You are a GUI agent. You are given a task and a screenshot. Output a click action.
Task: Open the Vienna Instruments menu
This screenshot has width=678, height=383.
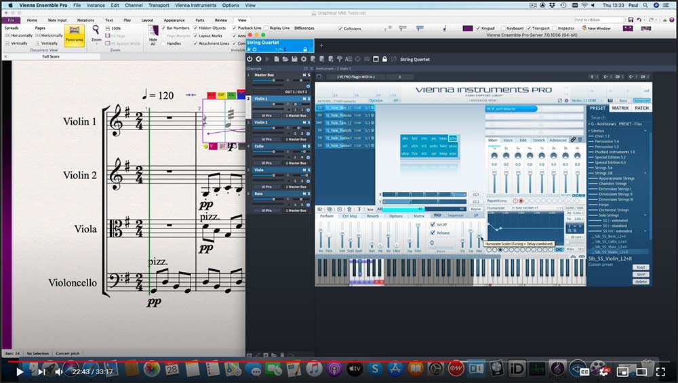tap(195, 5)
